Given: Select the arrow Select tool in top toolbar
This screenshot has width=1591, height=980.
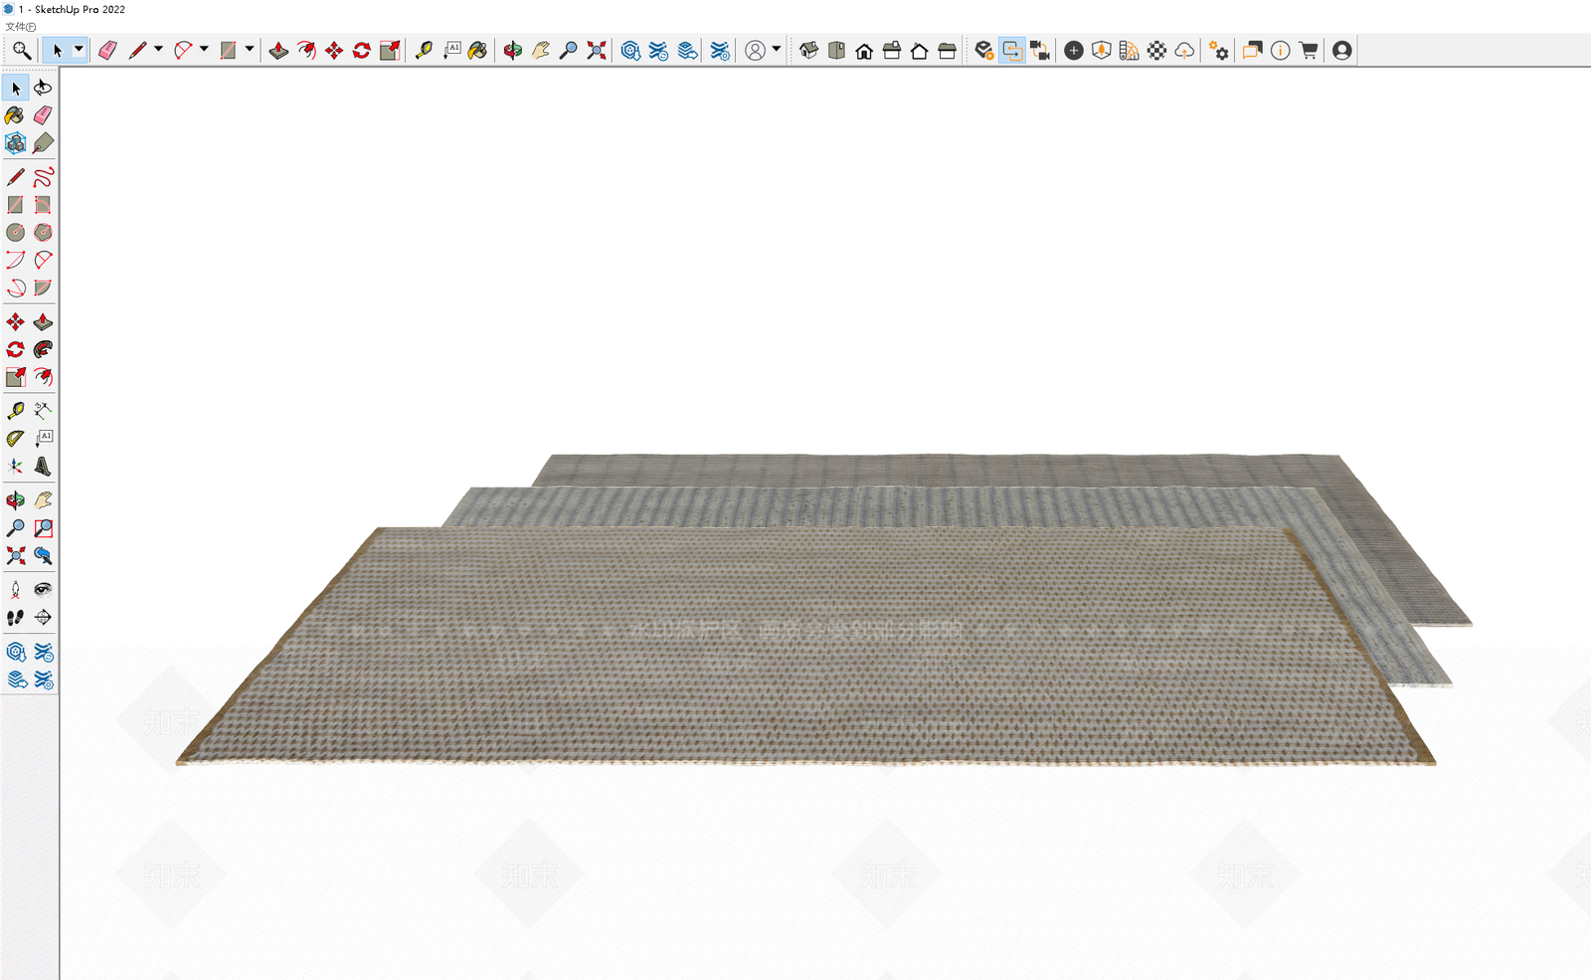Looking at the screenshot, I should (58, 50).
